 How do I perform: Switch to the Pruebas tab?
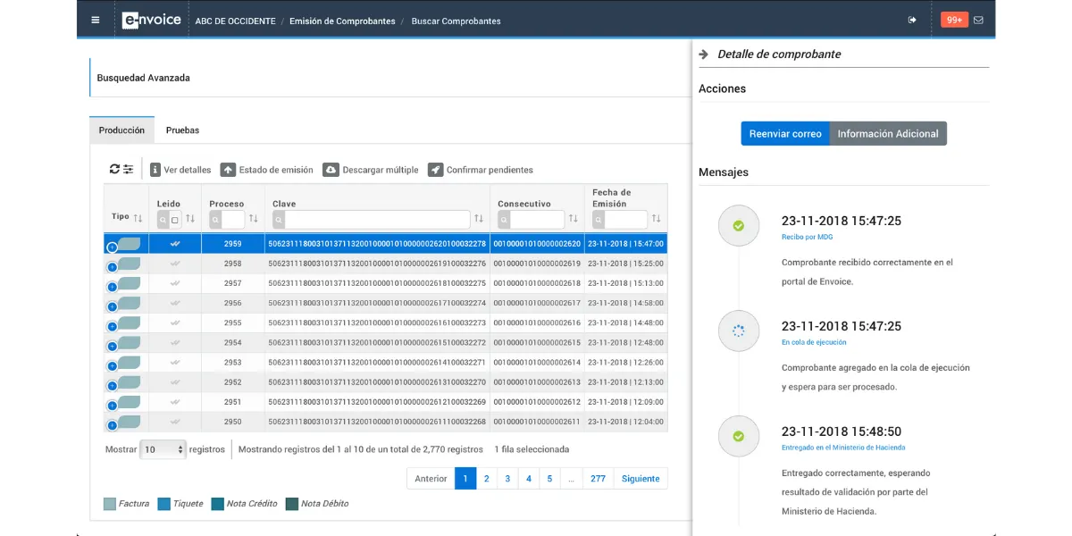182,130
